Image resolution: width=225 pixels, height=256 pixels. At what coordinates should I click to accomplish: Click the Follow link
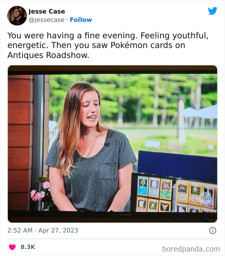[81, 20]
